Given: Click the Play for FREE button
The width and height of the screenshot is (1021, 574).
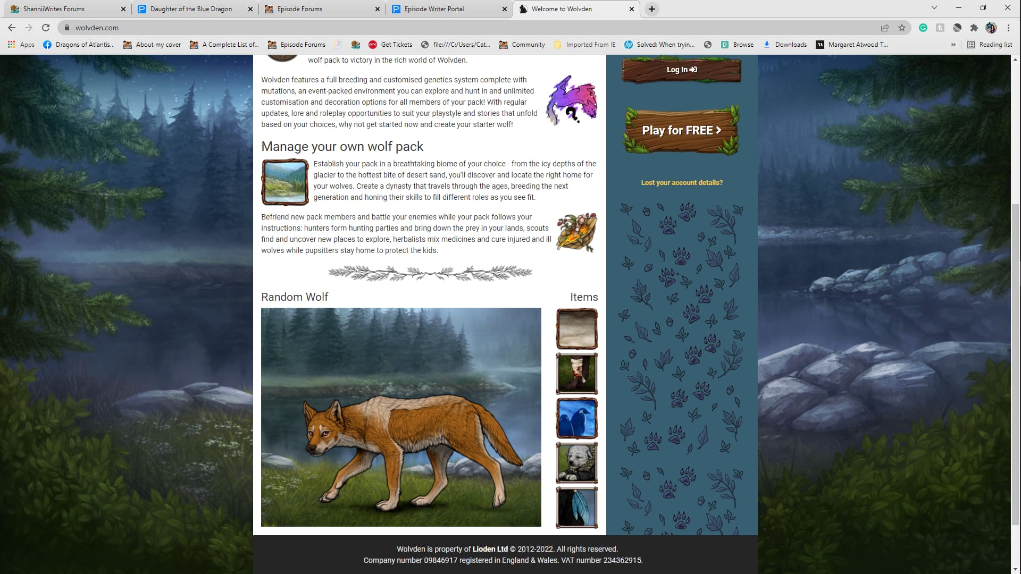Looking at the screenshot, I should click(x=682, y=130).
